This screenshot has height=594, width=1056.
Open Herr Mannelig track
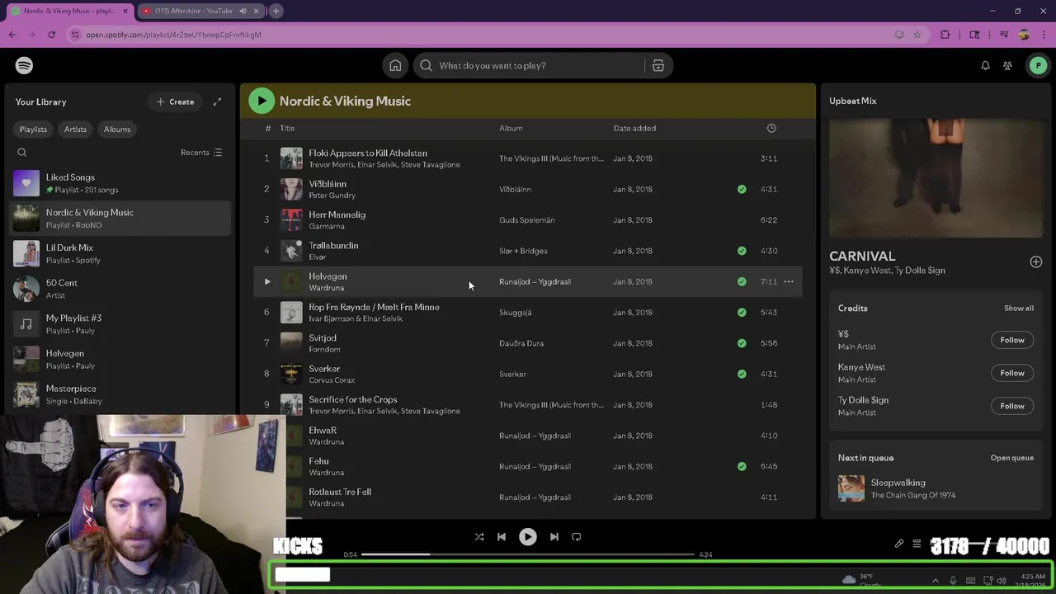pos(337,214)
